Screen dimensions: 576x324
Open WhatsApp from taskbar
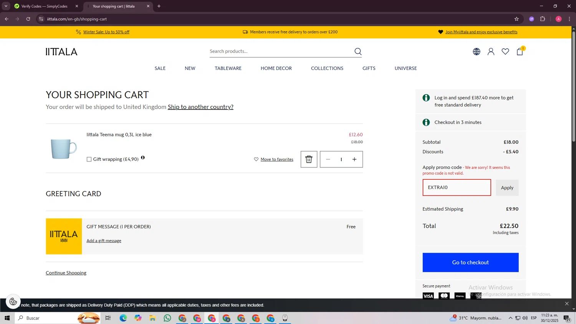pyautogui.click(x=167, y=318)
